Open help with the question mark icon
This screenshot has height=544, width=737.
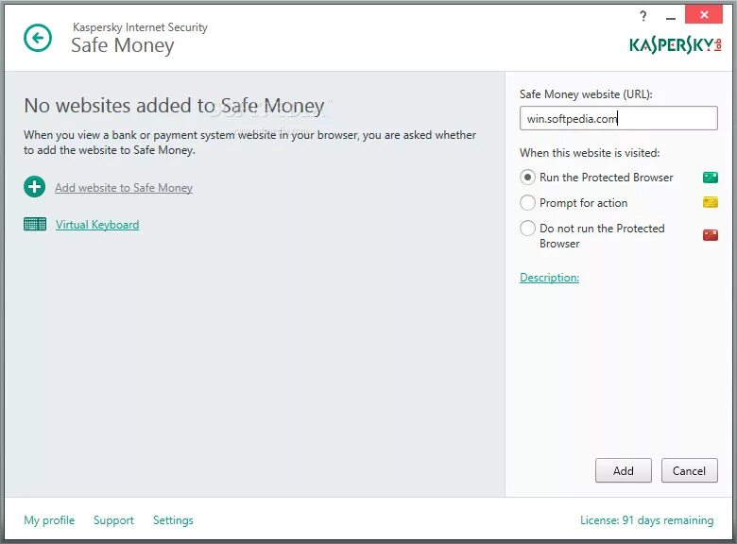[x=643, y=16]
